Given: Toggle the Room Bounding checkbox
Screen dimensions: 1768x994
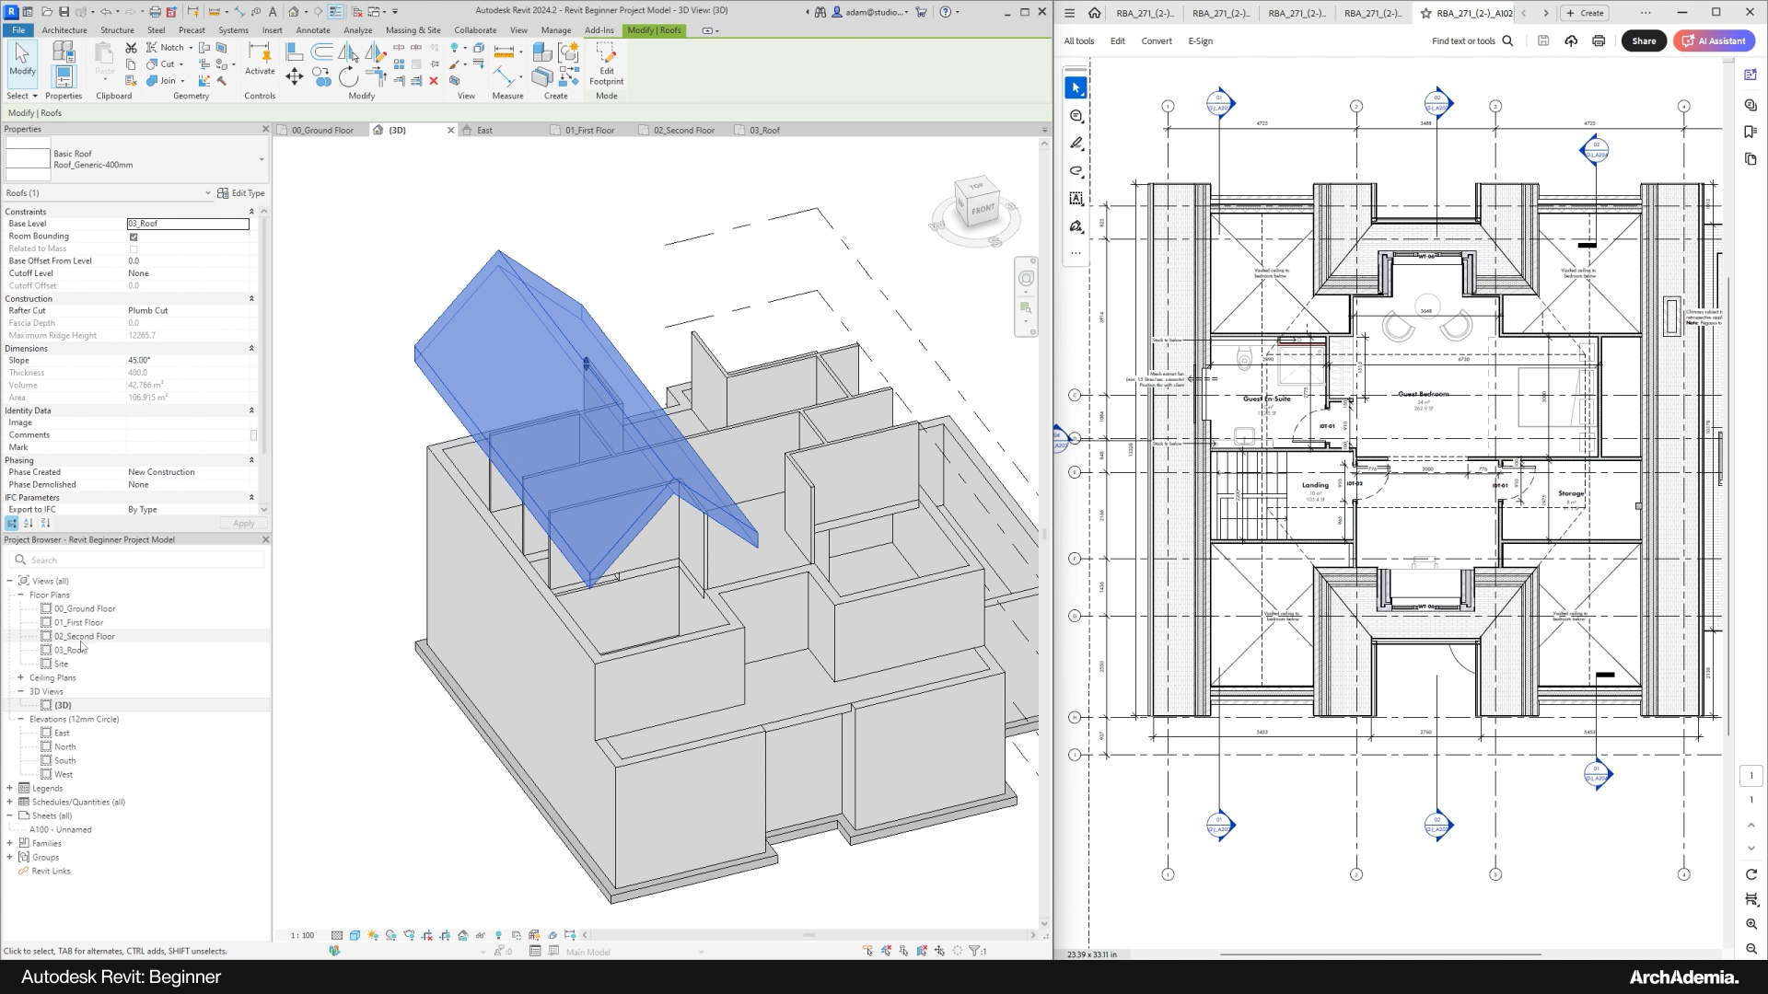Looking at the screenshot, I should (134, 237).
